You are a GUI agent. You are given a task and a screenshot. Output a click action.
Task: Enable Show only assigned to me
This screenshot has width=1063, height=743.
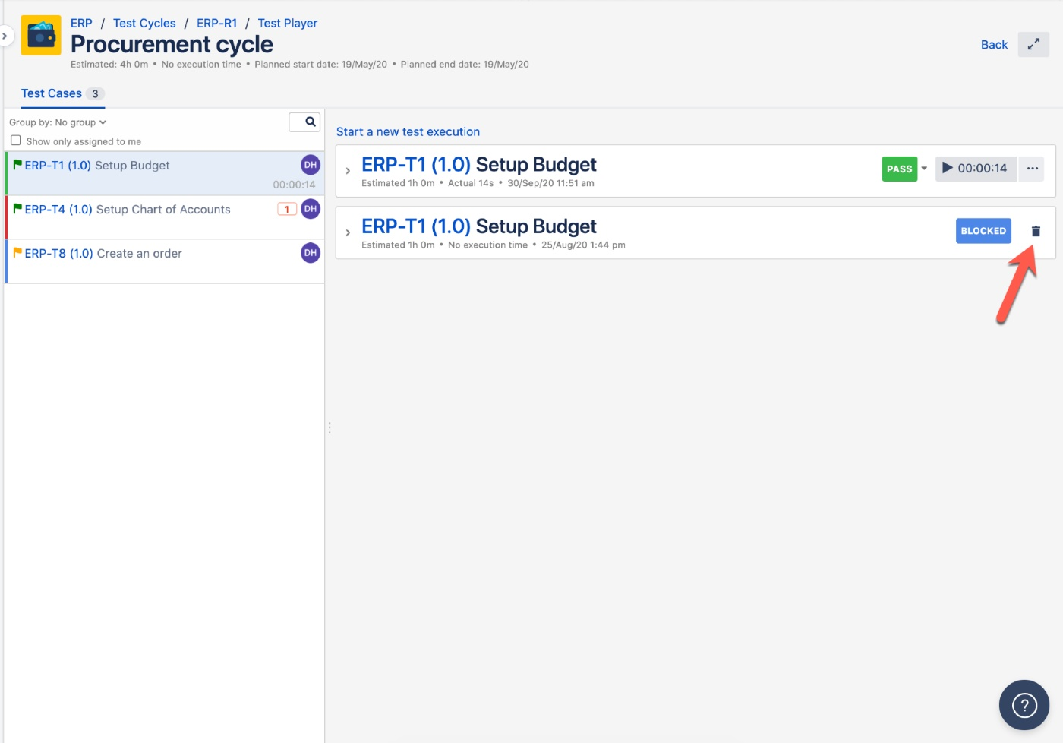click(16, 141)
